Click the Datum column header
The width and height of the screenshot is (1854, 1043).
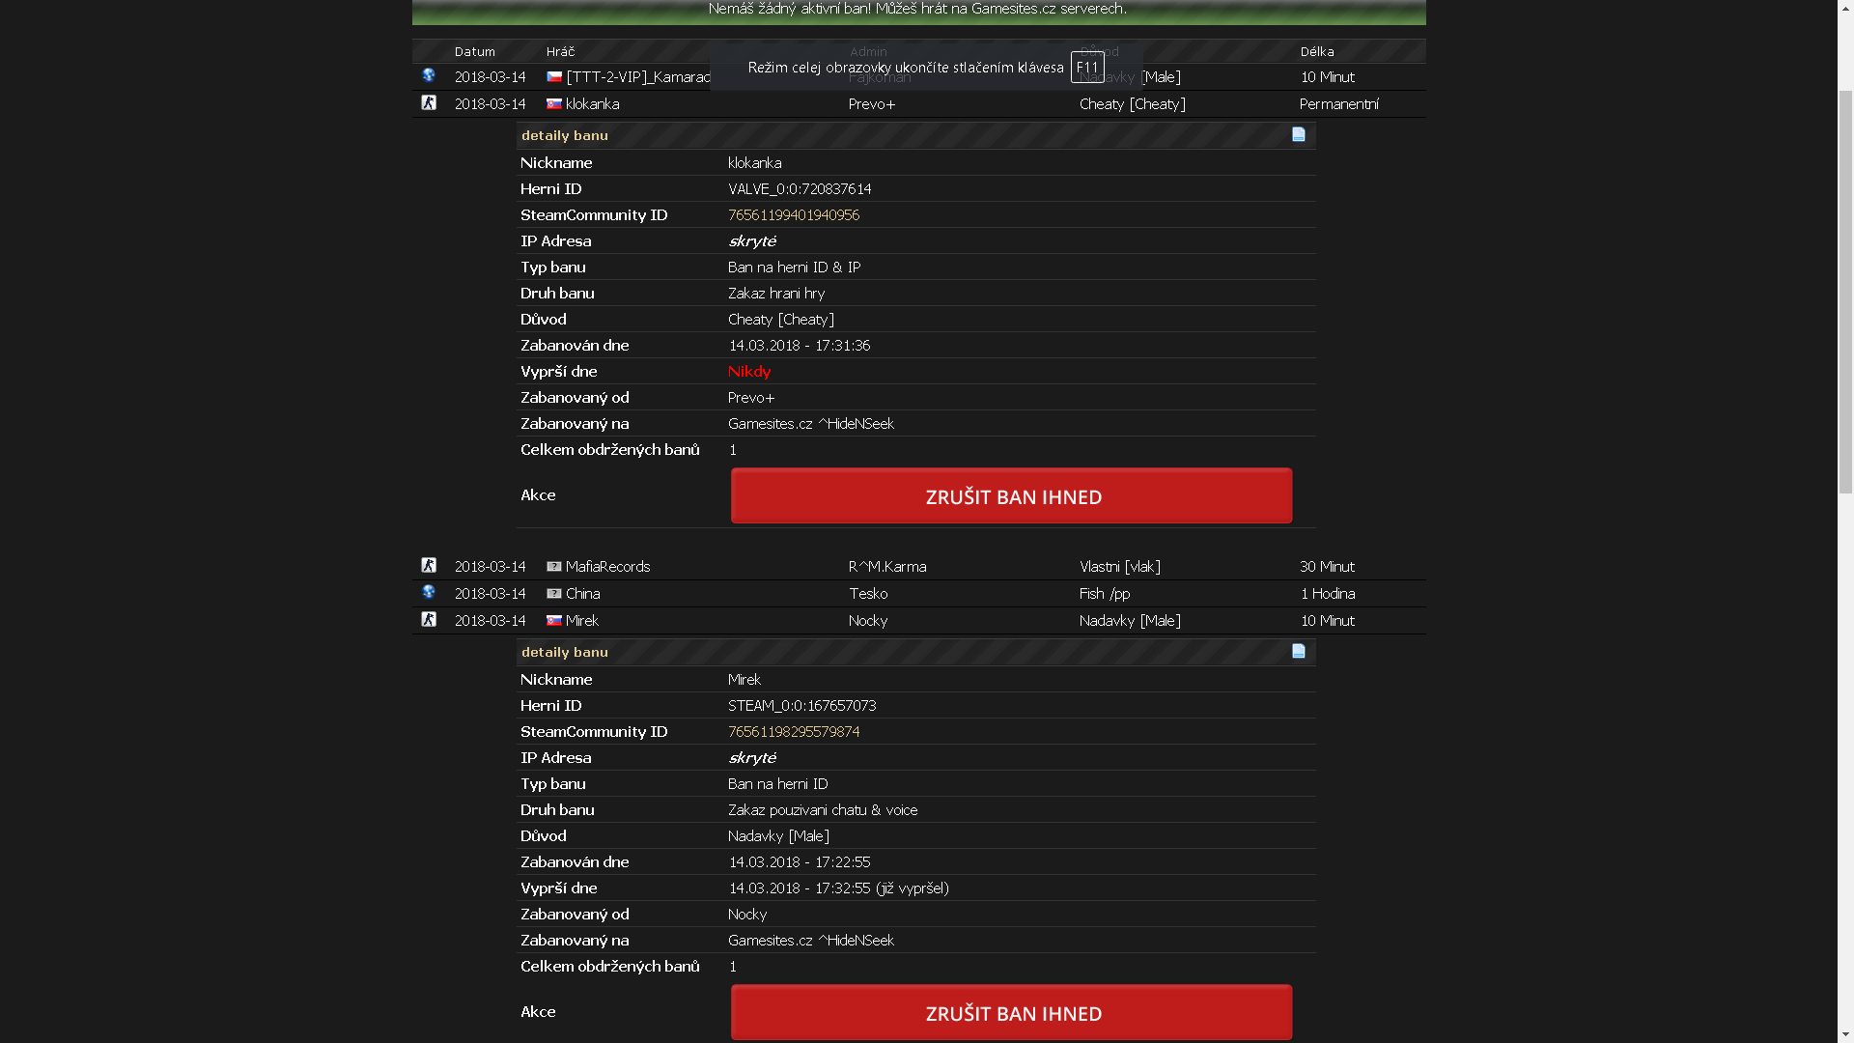tap(474, 51)
